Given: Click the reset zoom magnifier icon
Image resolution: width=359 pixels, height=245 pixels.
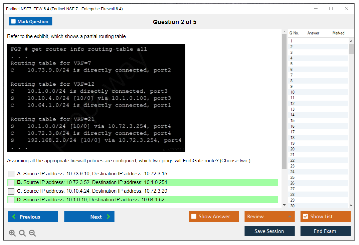Looking at the screenshot, I should (22, 233).
